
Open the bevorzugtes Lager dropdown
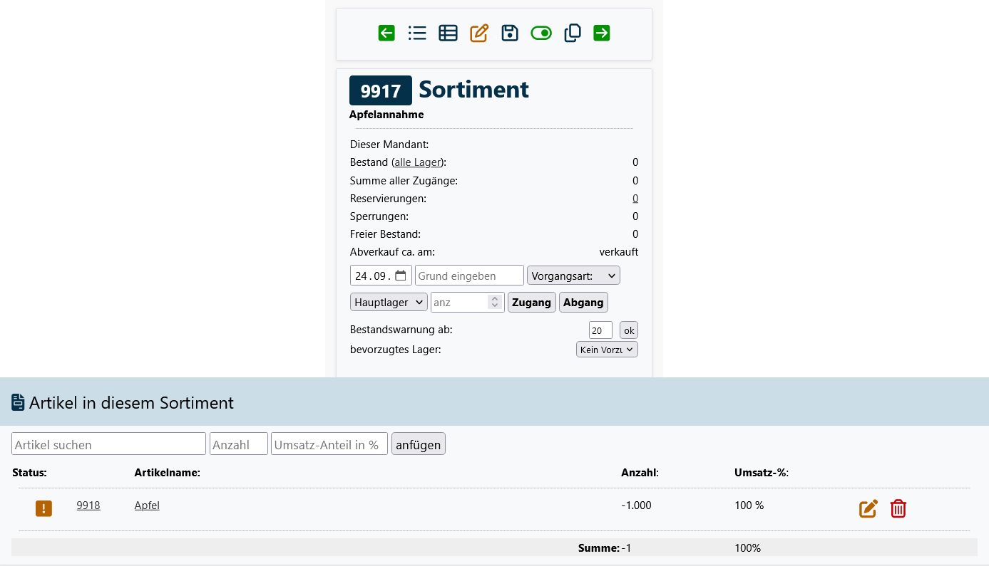point(607,350)
